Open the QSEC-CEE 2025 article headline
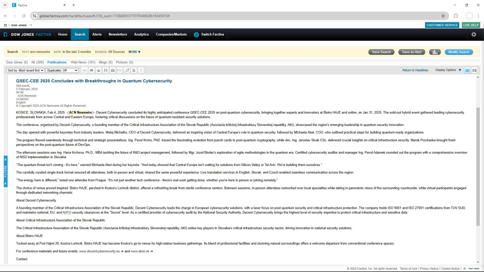This screenshot has width=484, height=272. point(94,81)
